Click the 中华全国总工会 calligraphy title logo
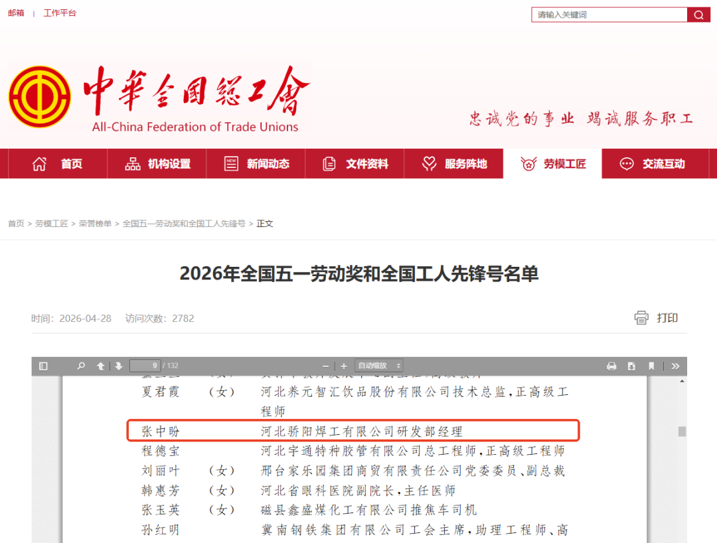Image resolution: width=717 pixels, height=543 pixels. click(x=197, y=90)
